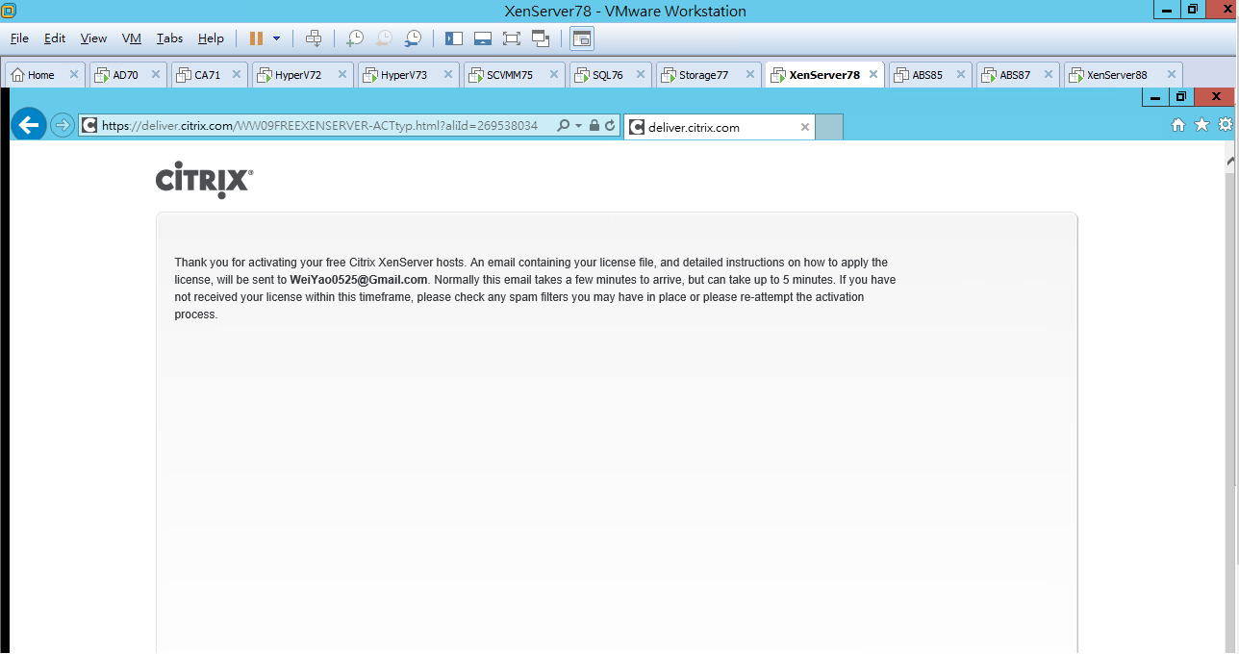The height and width of the screenshot is (654, 1239).
Task: Expand the address bar autocomplete dropdown
Action: 578,126
